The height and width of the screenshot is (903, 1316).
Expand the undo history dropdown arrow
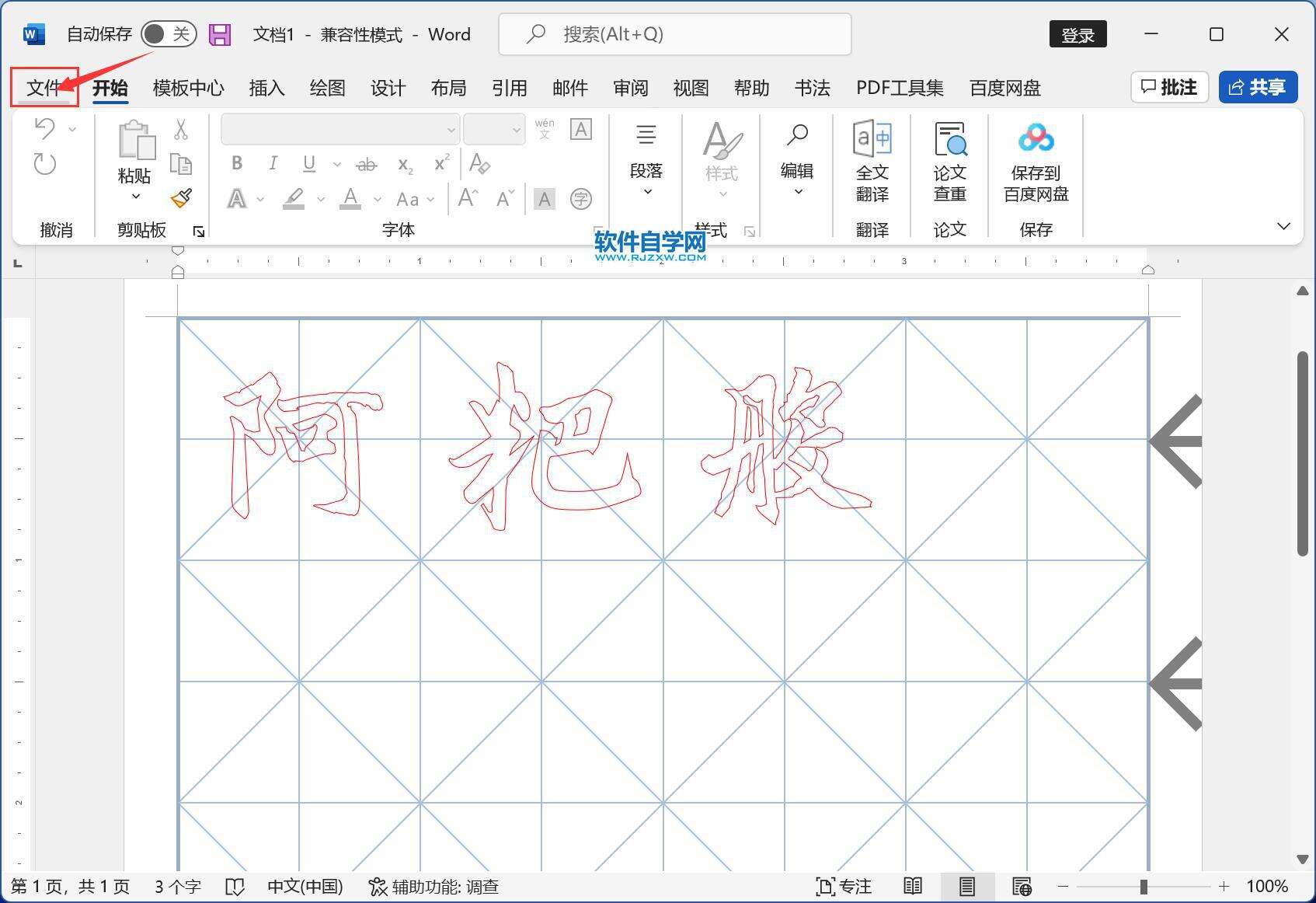(72, 129)
